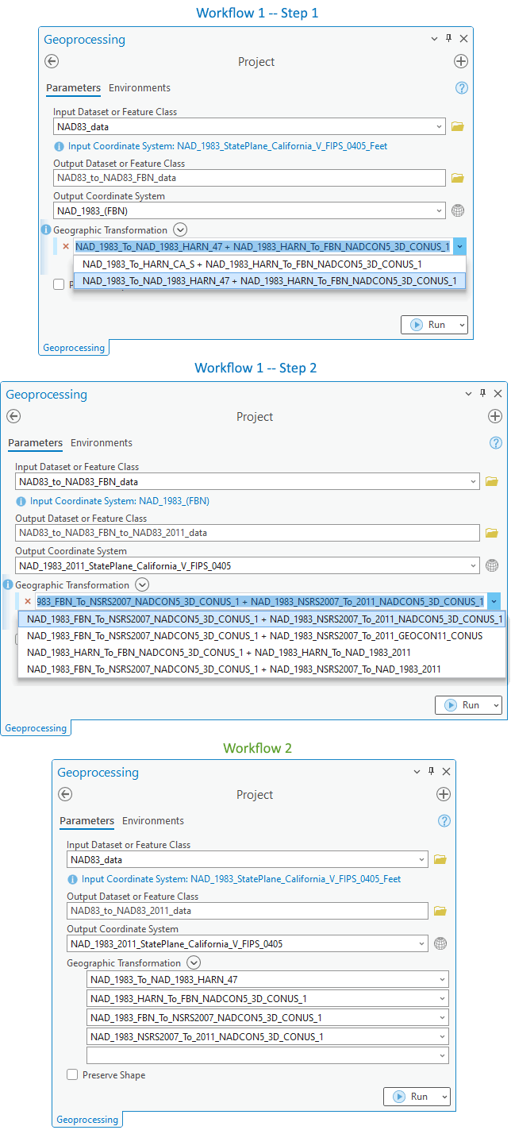Add tool via plus icon in Workflow 2 pane
Viewport: 511px width, 1130px height.
pyautogui.click(x=444, y=795)
